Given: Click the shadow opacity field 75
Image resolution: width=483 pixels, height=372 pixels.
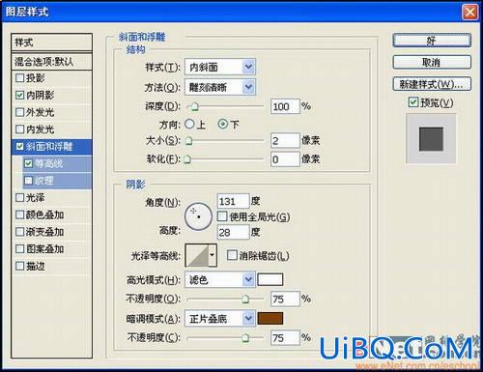Looking at the screenshot, I should click(285, 338).
